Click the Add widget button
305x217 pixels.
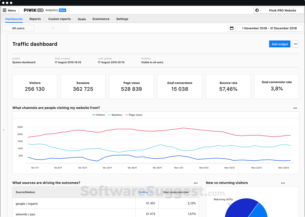[x=280, y=44]
